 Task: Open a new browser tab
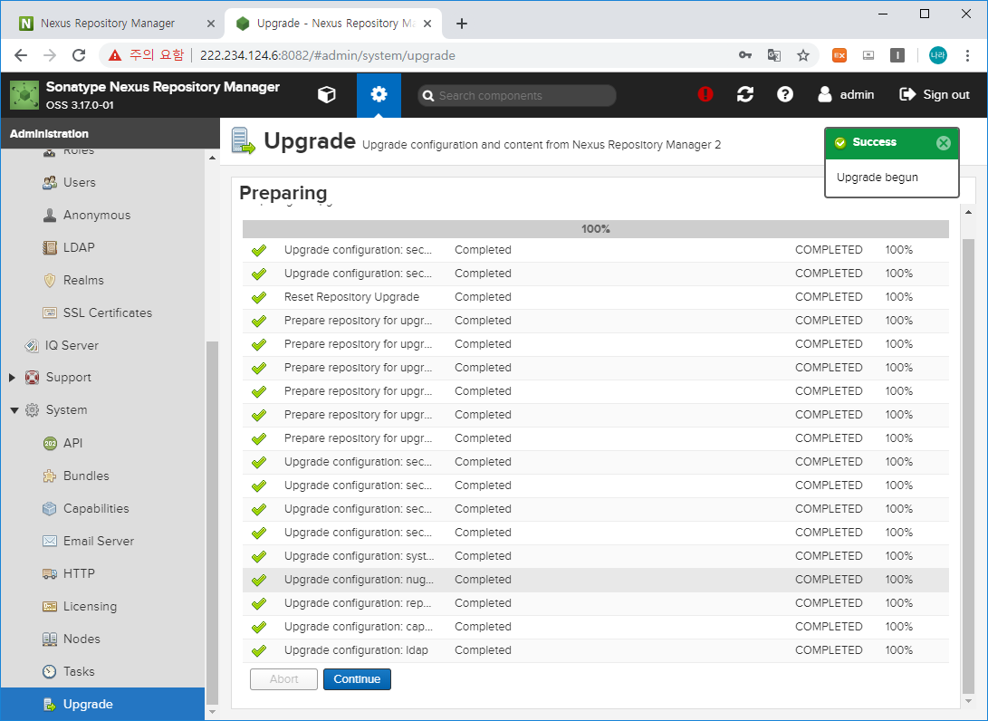462,24
